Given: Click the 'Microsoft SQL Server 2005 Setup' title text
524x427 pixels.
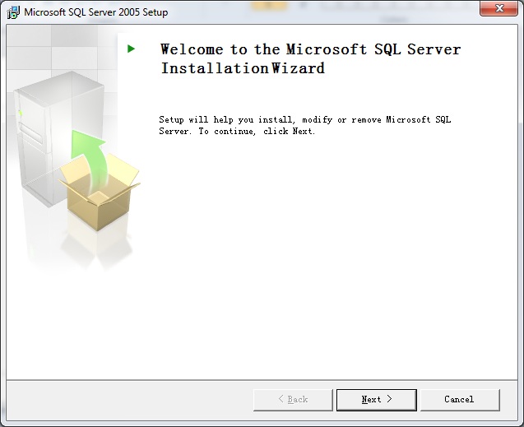Looking at the screenshot, I should tap(96, 12).
